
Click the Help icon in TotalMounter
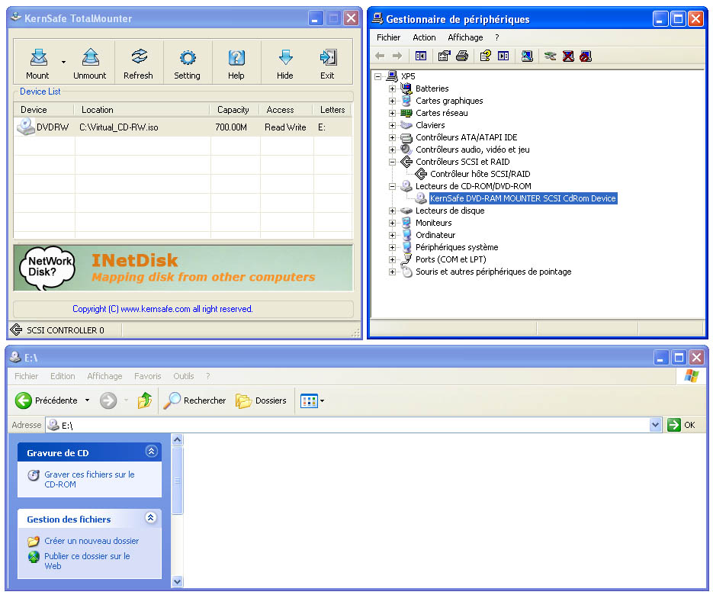pos(236,58)
